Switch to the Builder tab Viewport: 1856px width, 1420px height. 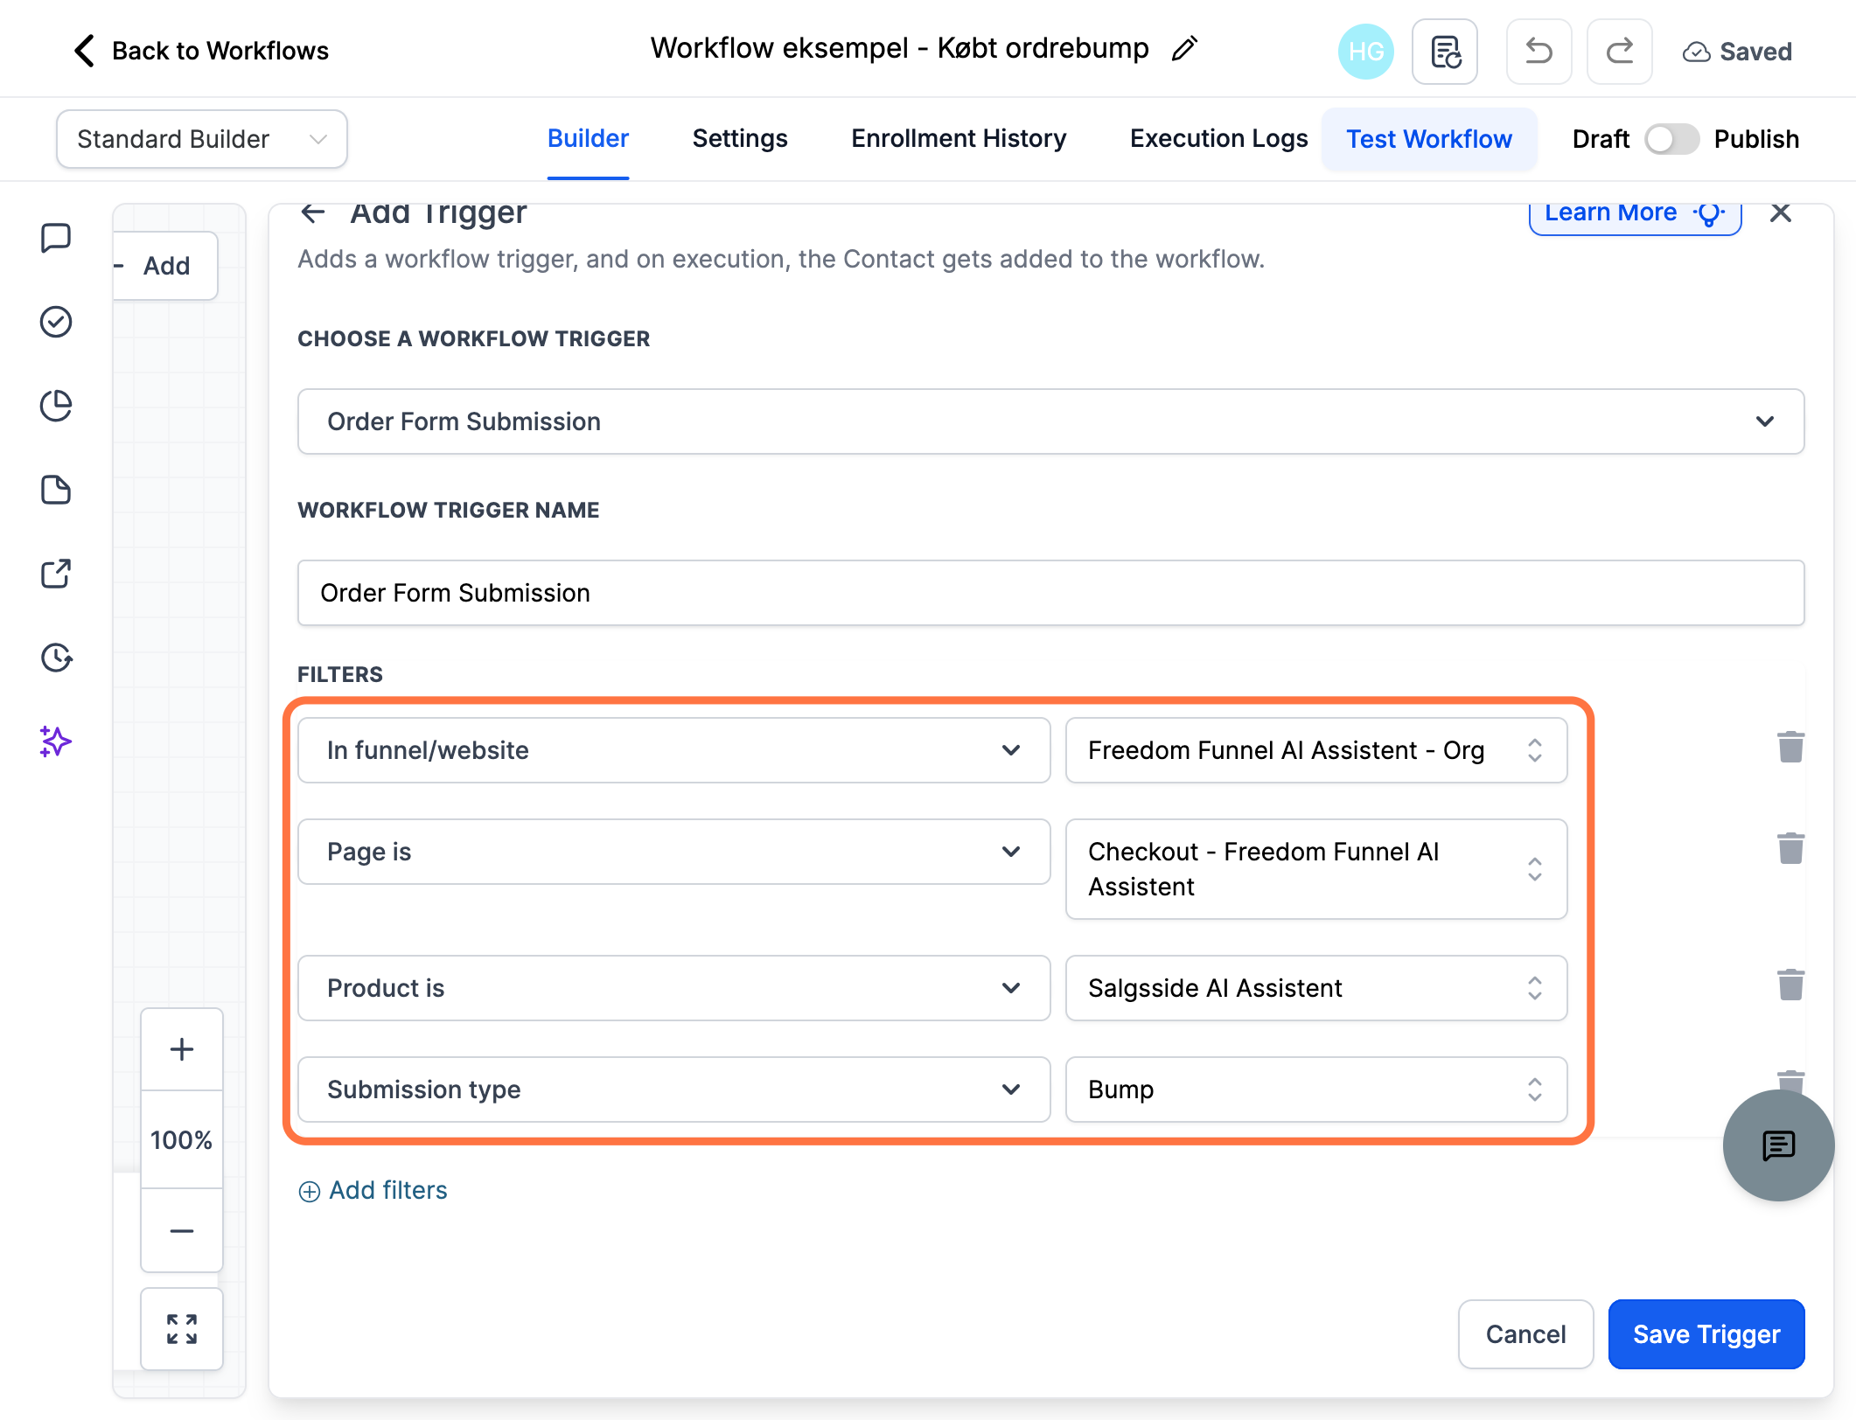(588, 139)
